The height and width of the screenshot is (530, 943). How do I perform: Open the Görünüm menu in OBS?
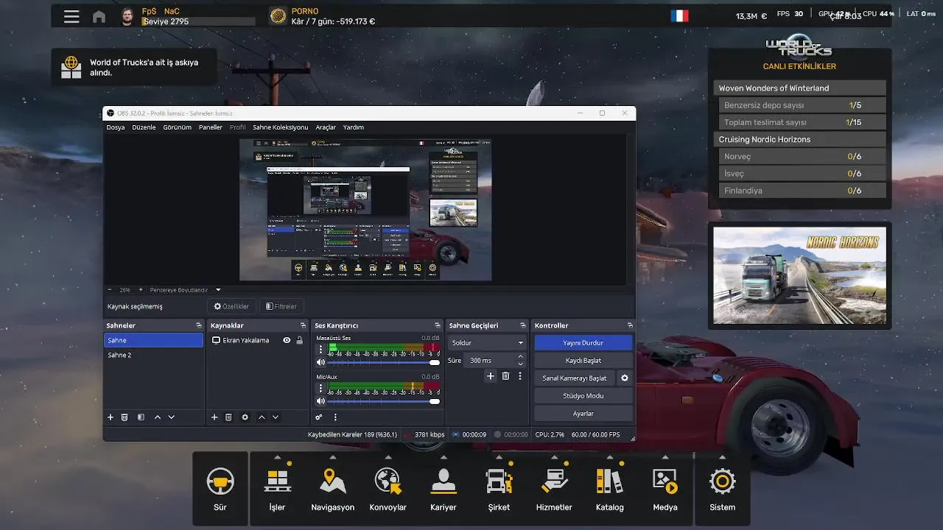tap(177, 127)
